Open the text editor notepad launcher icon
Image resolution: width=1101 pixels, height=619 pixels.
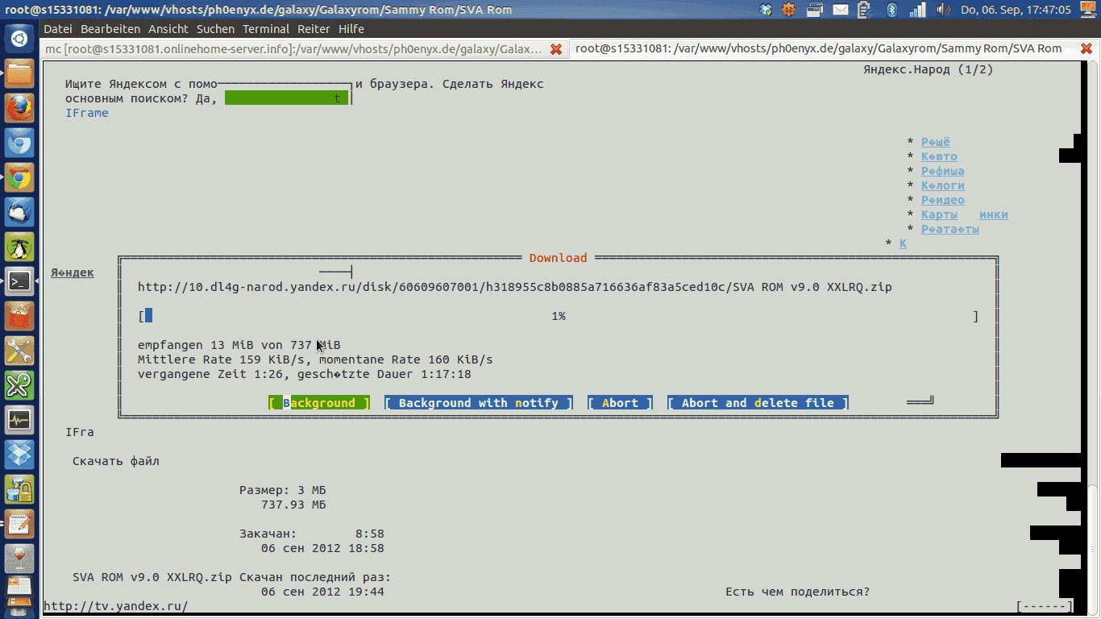(19, 524)
